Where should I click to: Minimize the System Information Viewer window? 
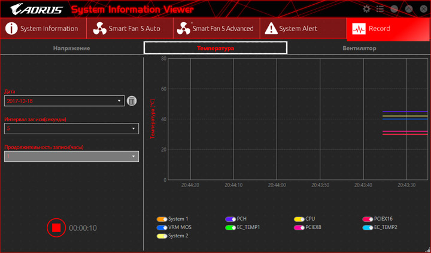tap(394, 9)
